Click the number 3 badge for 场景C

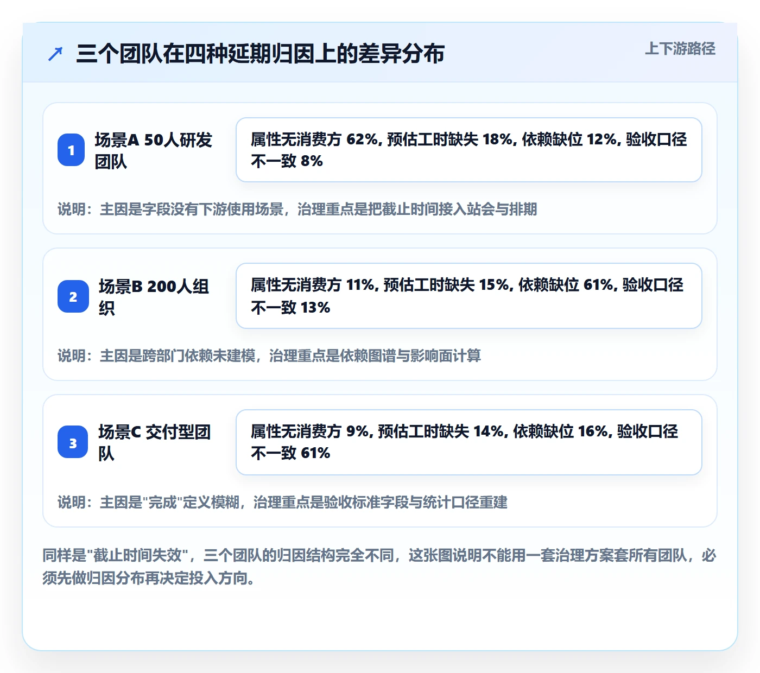click(73, 442)
